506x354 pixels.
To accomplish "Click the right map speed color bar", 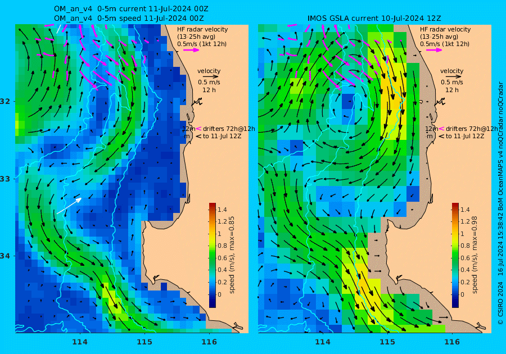I will click(455, 255).
